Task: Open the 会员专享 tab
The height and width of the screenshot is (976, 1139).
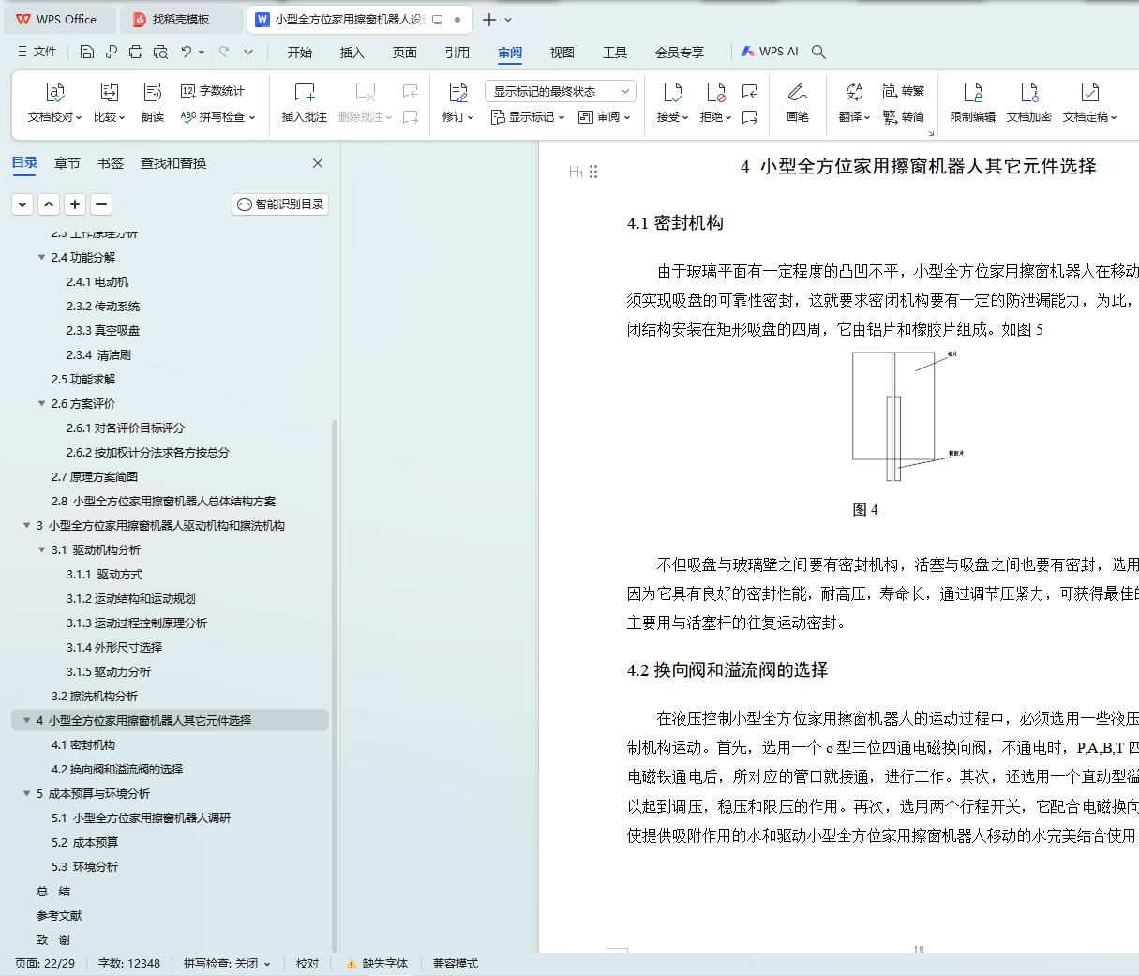Action: coord(680,53)
